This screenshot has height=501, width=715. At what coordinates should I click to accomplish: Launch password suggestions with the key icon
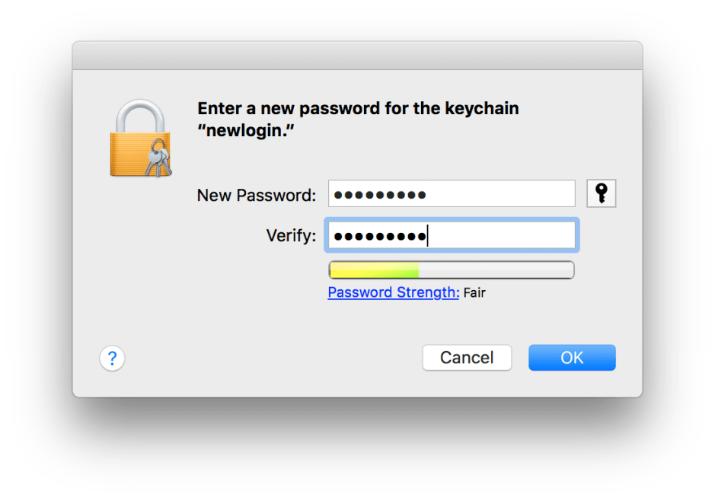pyautogui.click(x=601, y=193)
